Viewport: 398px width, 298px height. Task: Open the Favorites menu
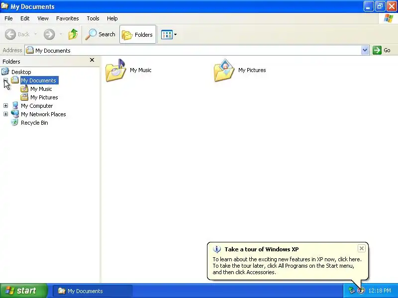tap(68, 18)
